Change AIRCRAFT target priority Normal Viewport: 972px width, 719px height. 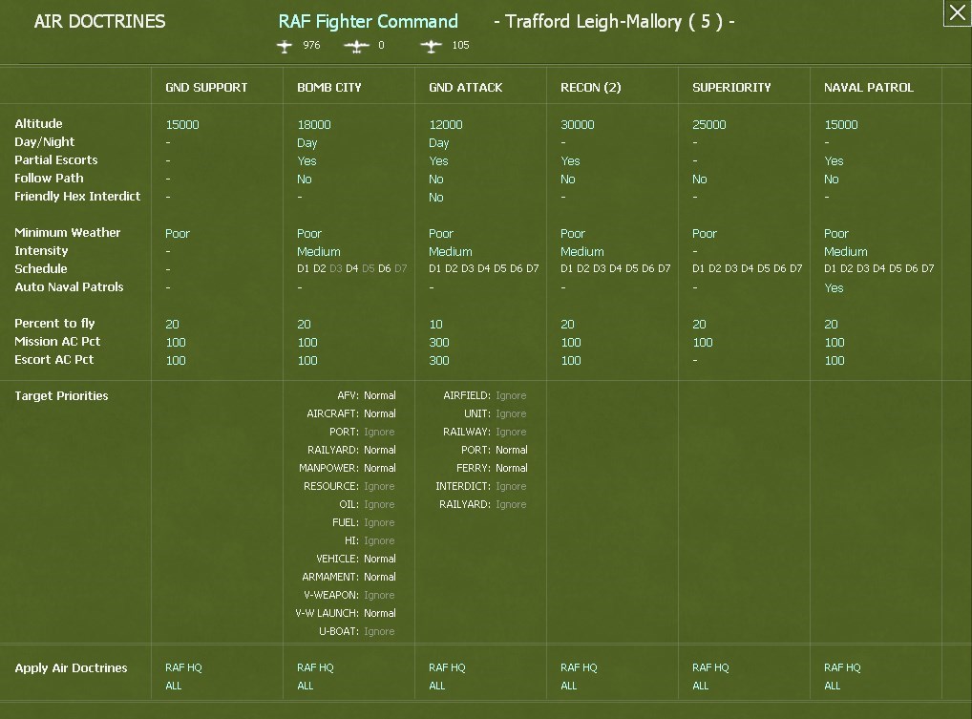pos(380,413)
